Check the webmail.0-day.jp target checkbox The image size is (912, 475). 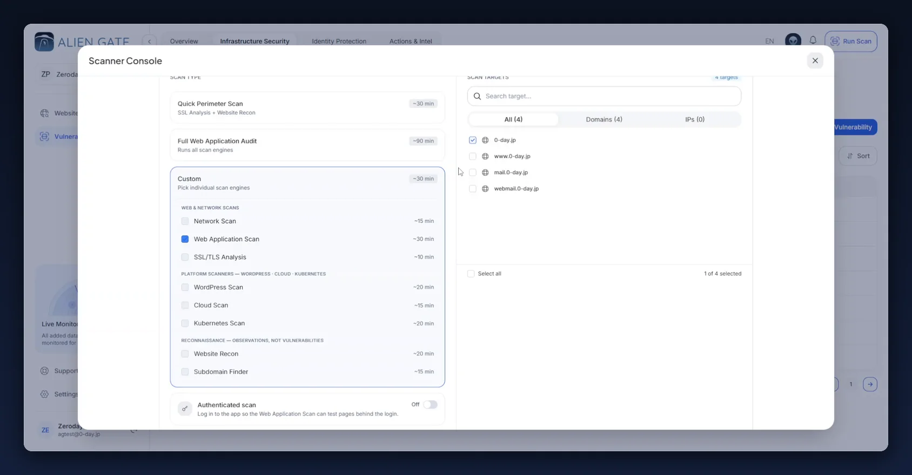(473, 189)
